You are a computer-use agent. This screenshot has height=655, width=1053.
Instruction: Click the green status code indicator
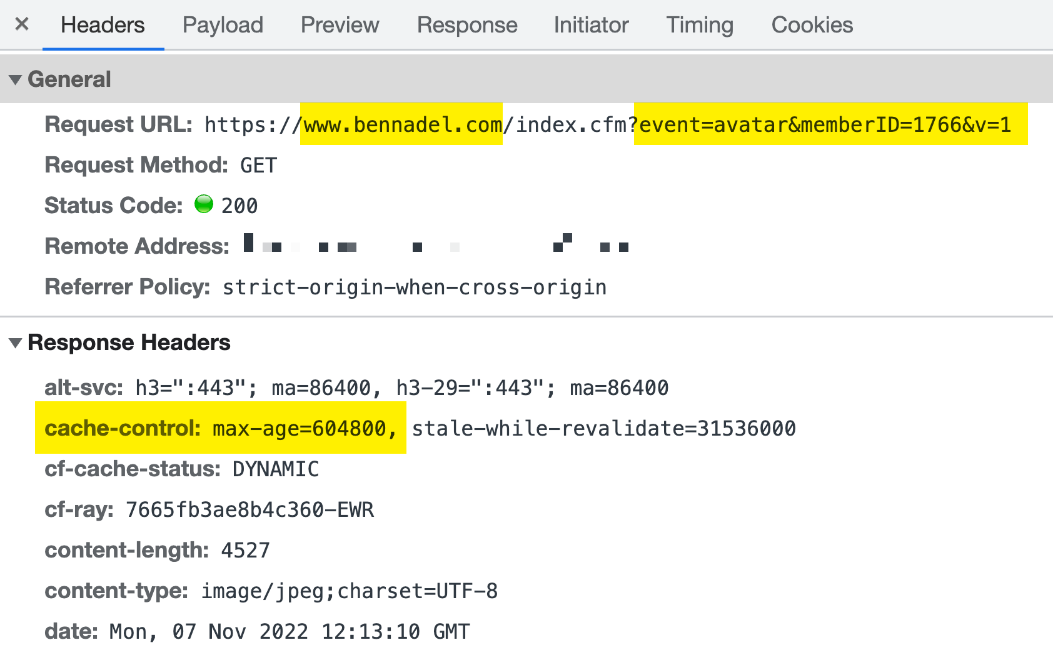tap(204, 204)
